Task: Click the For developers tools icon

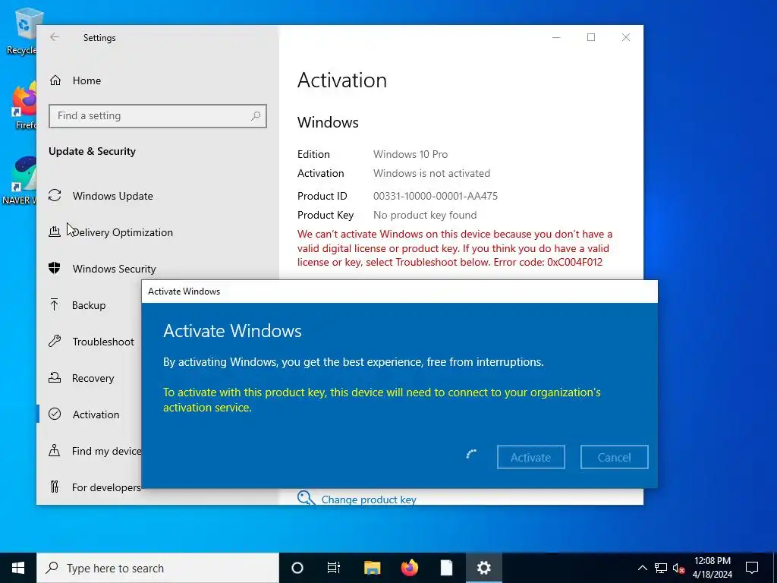Action: (55, 487)
